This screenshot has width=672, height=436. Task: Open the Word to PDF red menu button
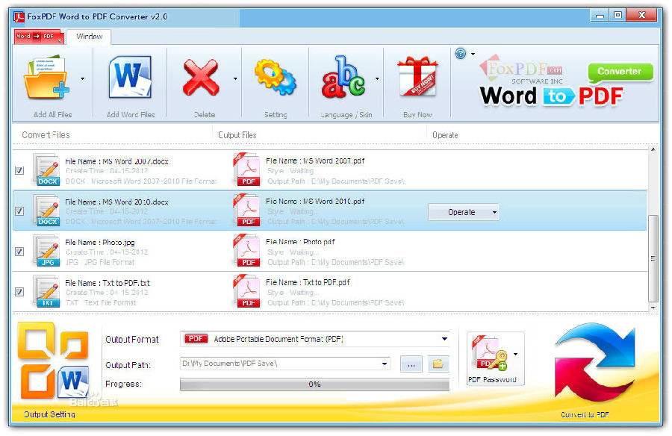point(38,37)
